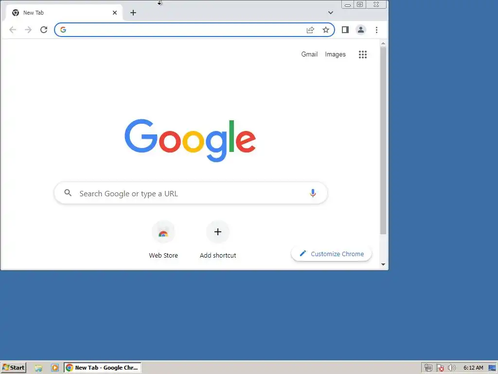Image resolution: width=498 pixels, height=374 pixels.
Task: Open Gmail link
Action: 309,55
